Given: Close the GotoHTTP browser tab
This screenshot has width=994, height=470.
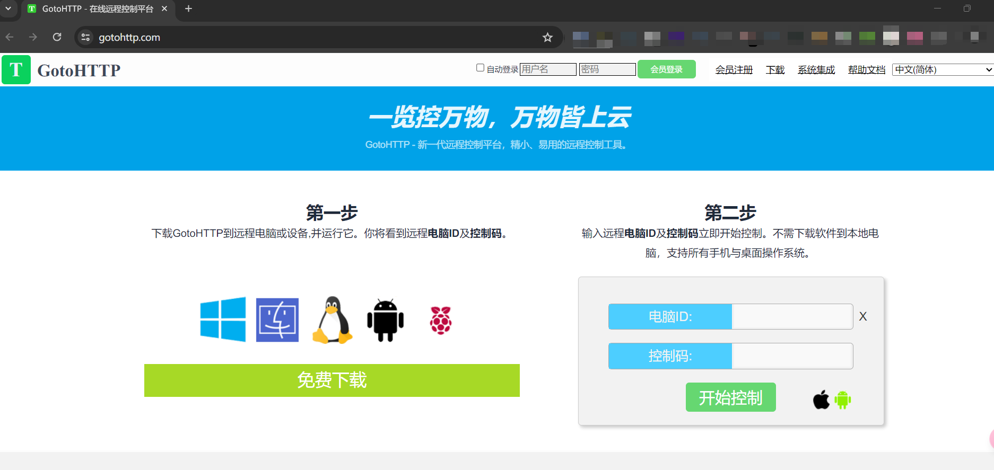Looking at the screenshot, I should (x=164, y=8).
